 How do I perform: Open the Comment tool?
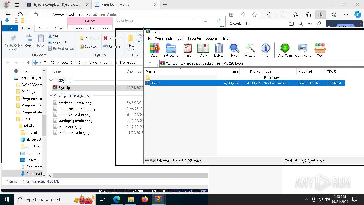pyautogui.click(x=303, y=50)
